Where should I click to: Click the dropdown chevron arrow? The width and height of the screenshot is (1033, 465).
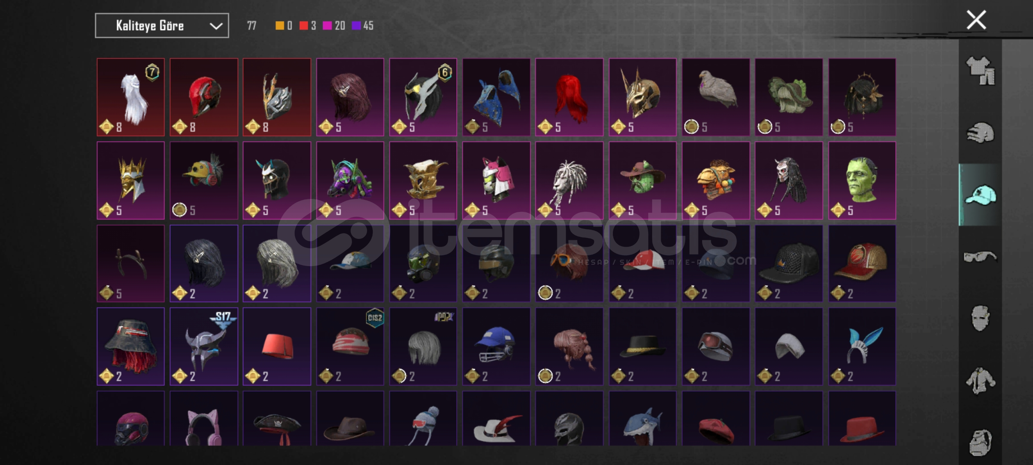[x=216, y=26]
